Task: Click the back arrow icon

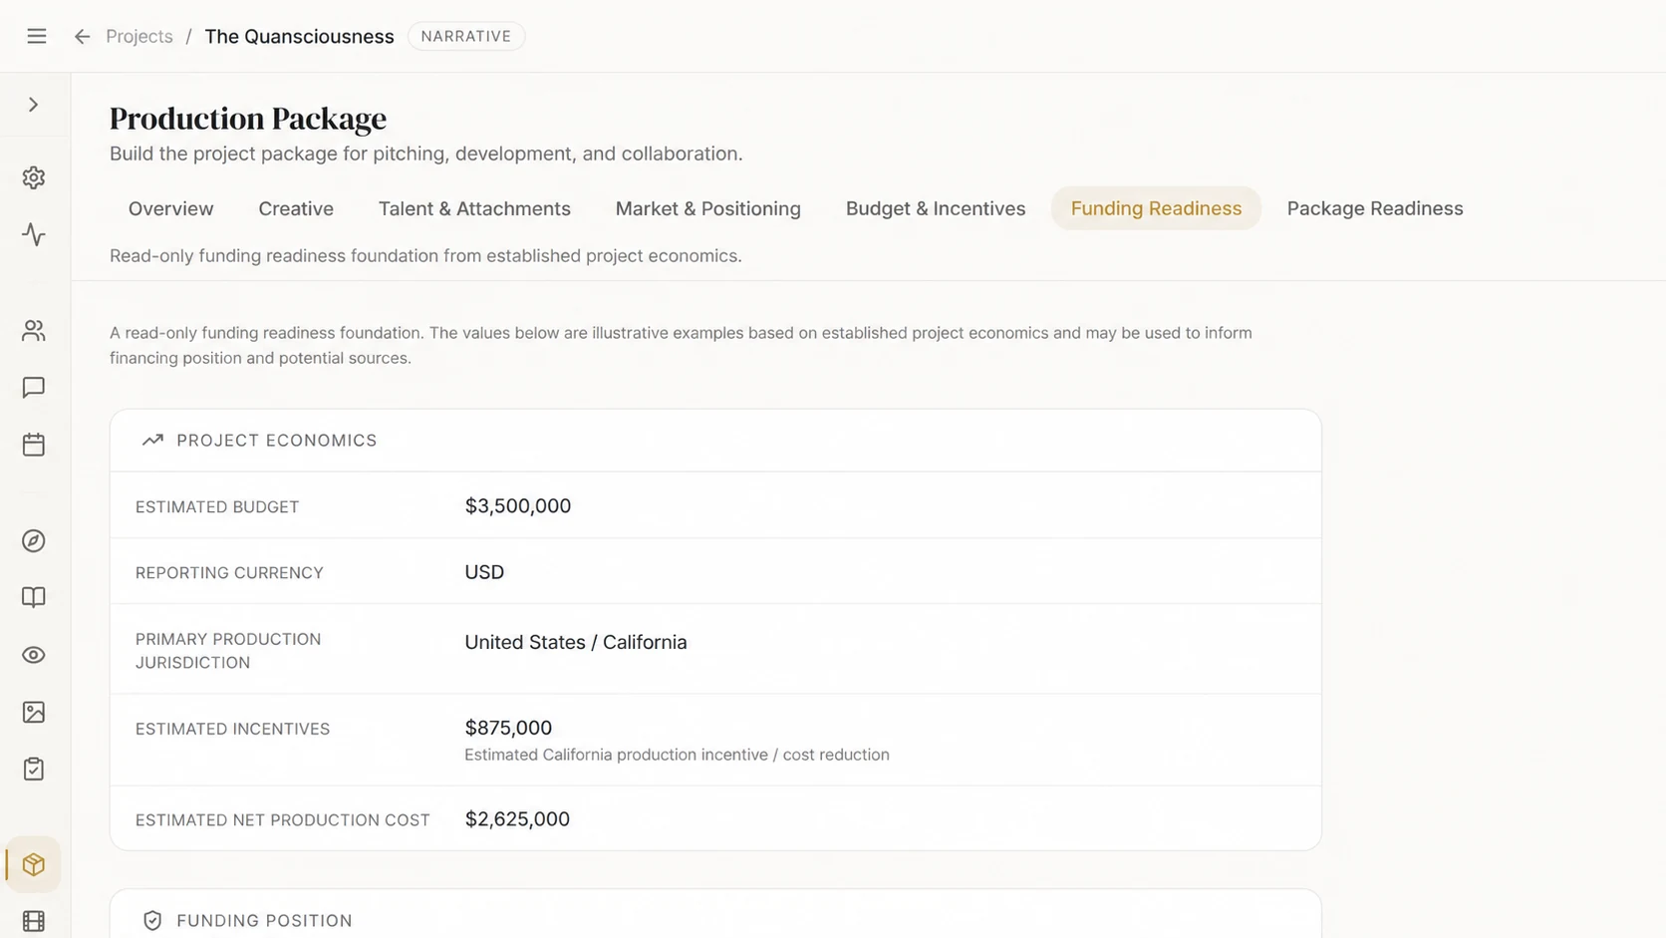Action: coord(83,36)
